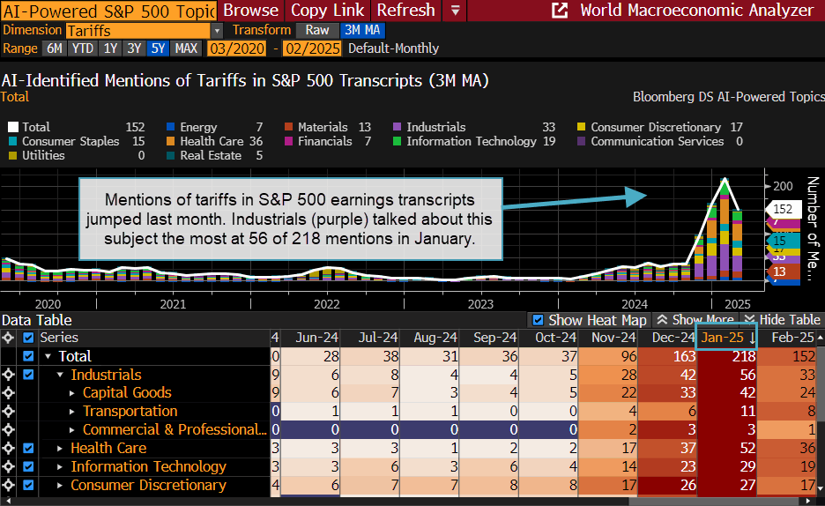Image resolution: width=825 pixels, height=506 pixels.
Task: Click the Financials legend swatch
Action: [288, 142]
